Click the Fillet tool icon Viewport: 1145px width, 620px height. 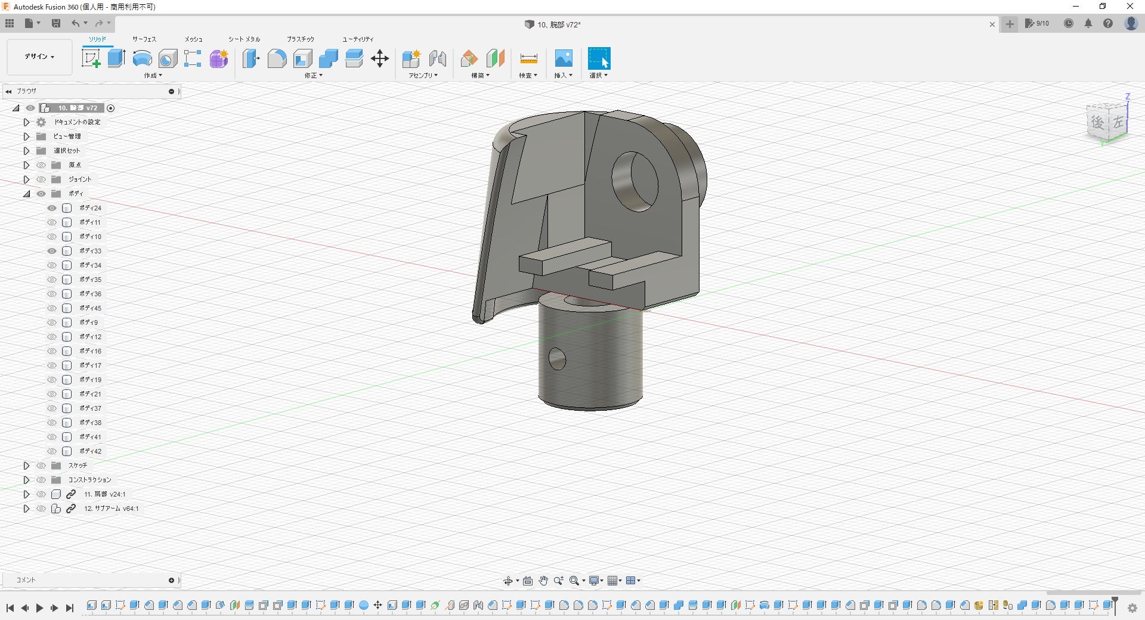(x=277, y=58)
